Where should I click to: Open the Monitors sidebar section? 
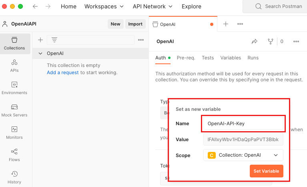[x=14, y=133]
